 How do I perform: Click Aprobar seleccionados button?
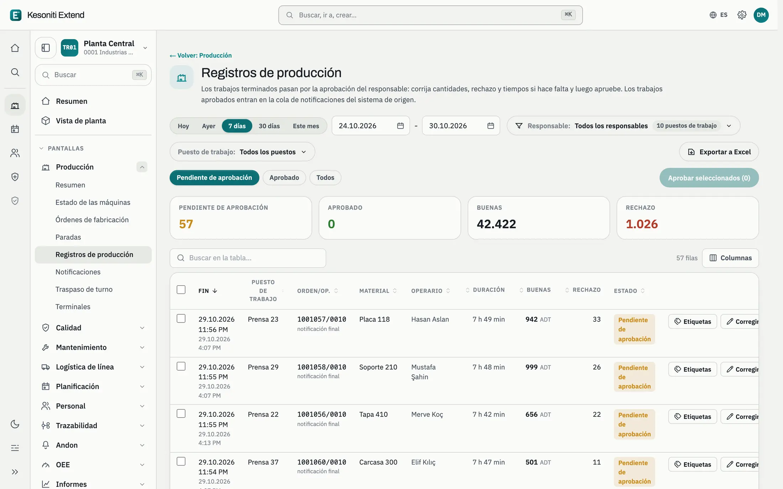(x=709, y=178)
